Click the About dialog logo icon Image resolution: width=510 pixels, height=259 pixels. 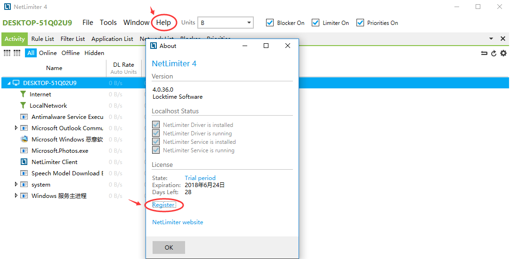[153, 46]
